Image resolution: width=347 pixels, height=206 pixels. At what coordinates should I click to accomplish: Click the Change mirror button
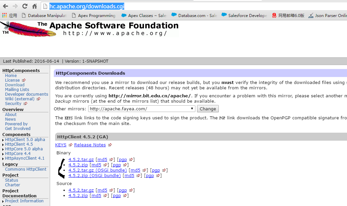(x=208, y=109)
